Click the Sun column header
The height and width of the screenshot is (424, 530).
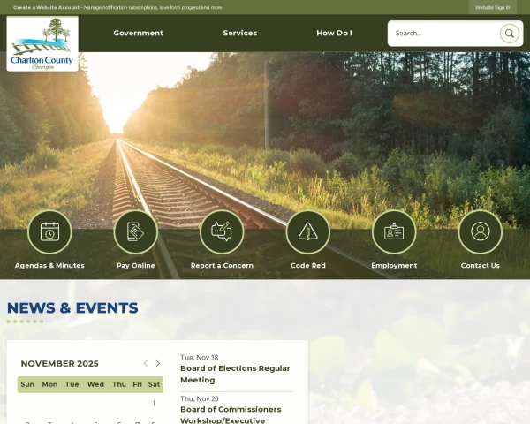[x=27, y=384]
